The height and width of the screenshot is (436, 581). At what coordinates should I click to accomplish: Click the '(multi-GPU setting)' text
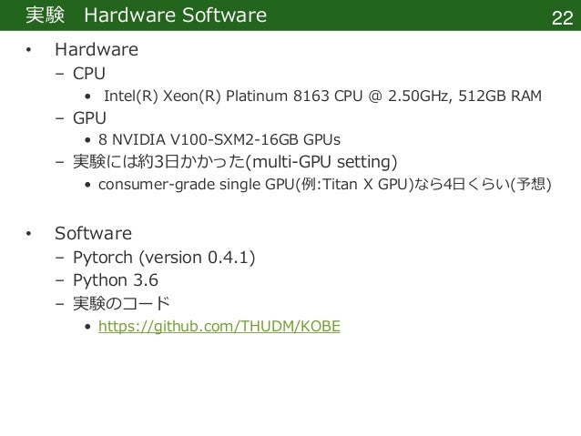[x=321, y=162]
